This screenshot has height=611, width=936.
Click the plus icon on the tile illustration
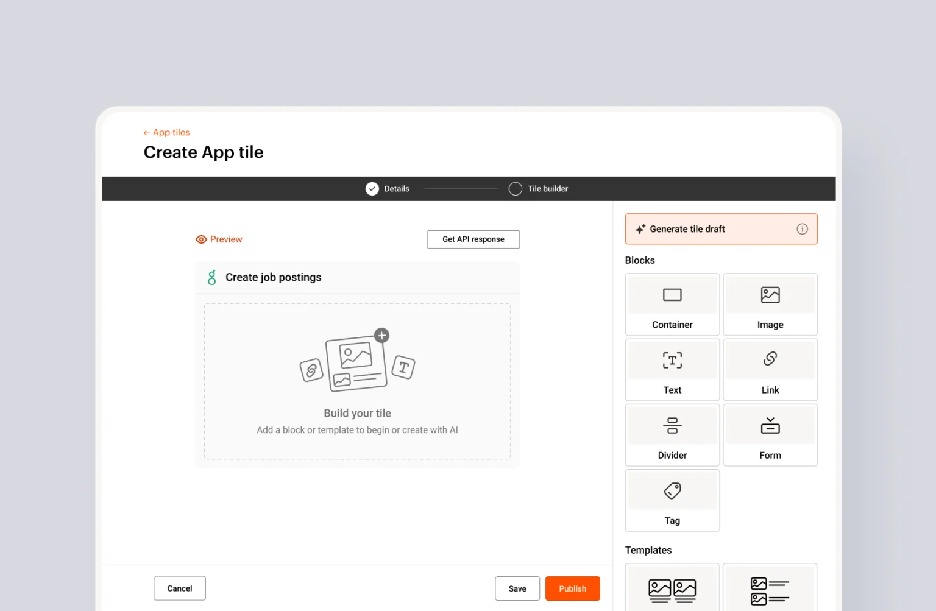point(381,335)
